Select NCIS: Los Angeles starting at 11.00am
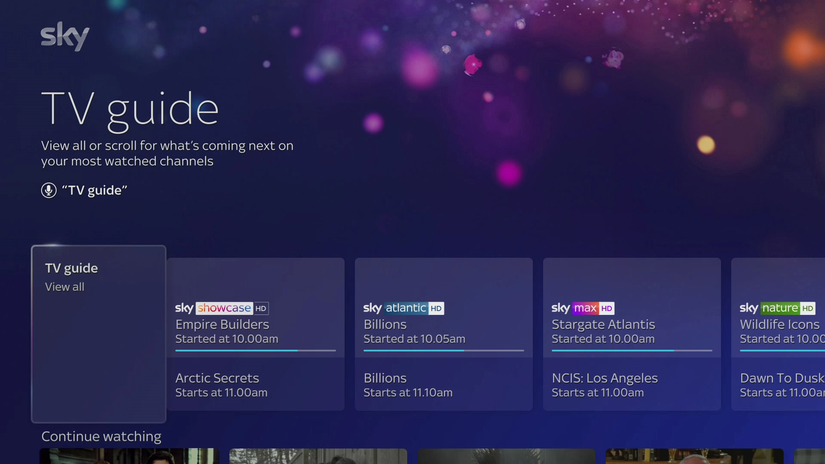This screenshot has height=464, width=825. coord(604,379)
